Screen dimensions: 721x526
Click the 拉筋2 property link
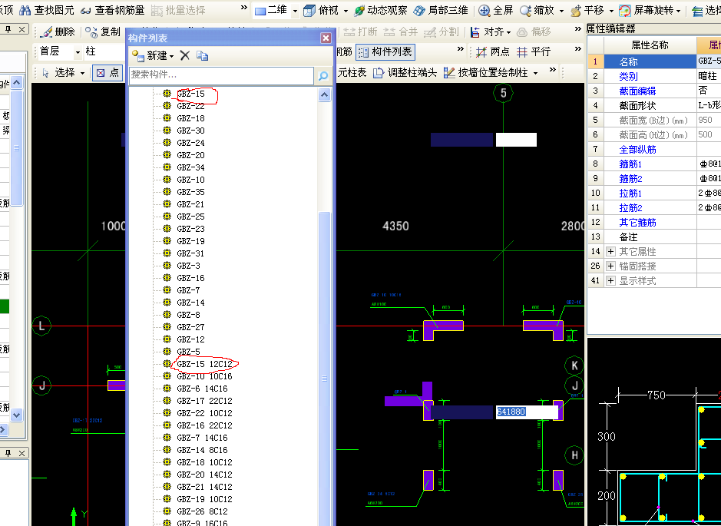[x=630, y=208]
